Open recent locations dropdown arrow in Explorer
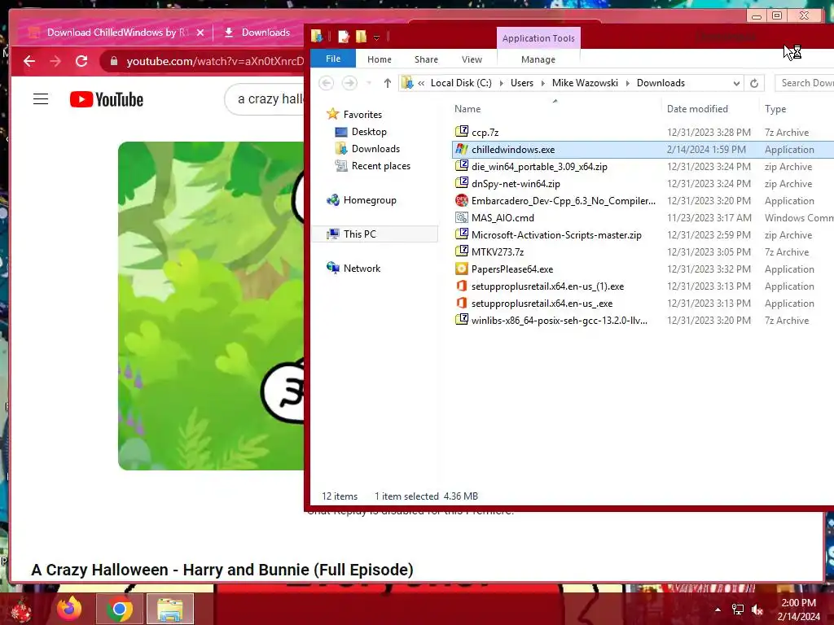The width and height of the screenshot is (834, 625). click(369, 83)
